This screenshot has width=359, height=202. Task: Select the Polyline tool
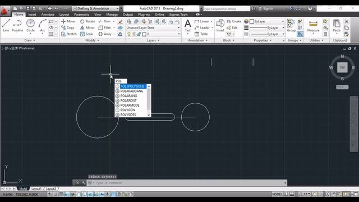(17, 25)
